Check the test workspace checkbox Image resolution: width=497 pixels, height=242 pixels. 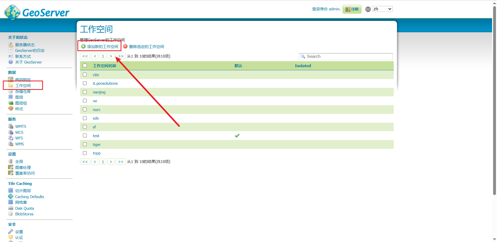click(85, 136)
